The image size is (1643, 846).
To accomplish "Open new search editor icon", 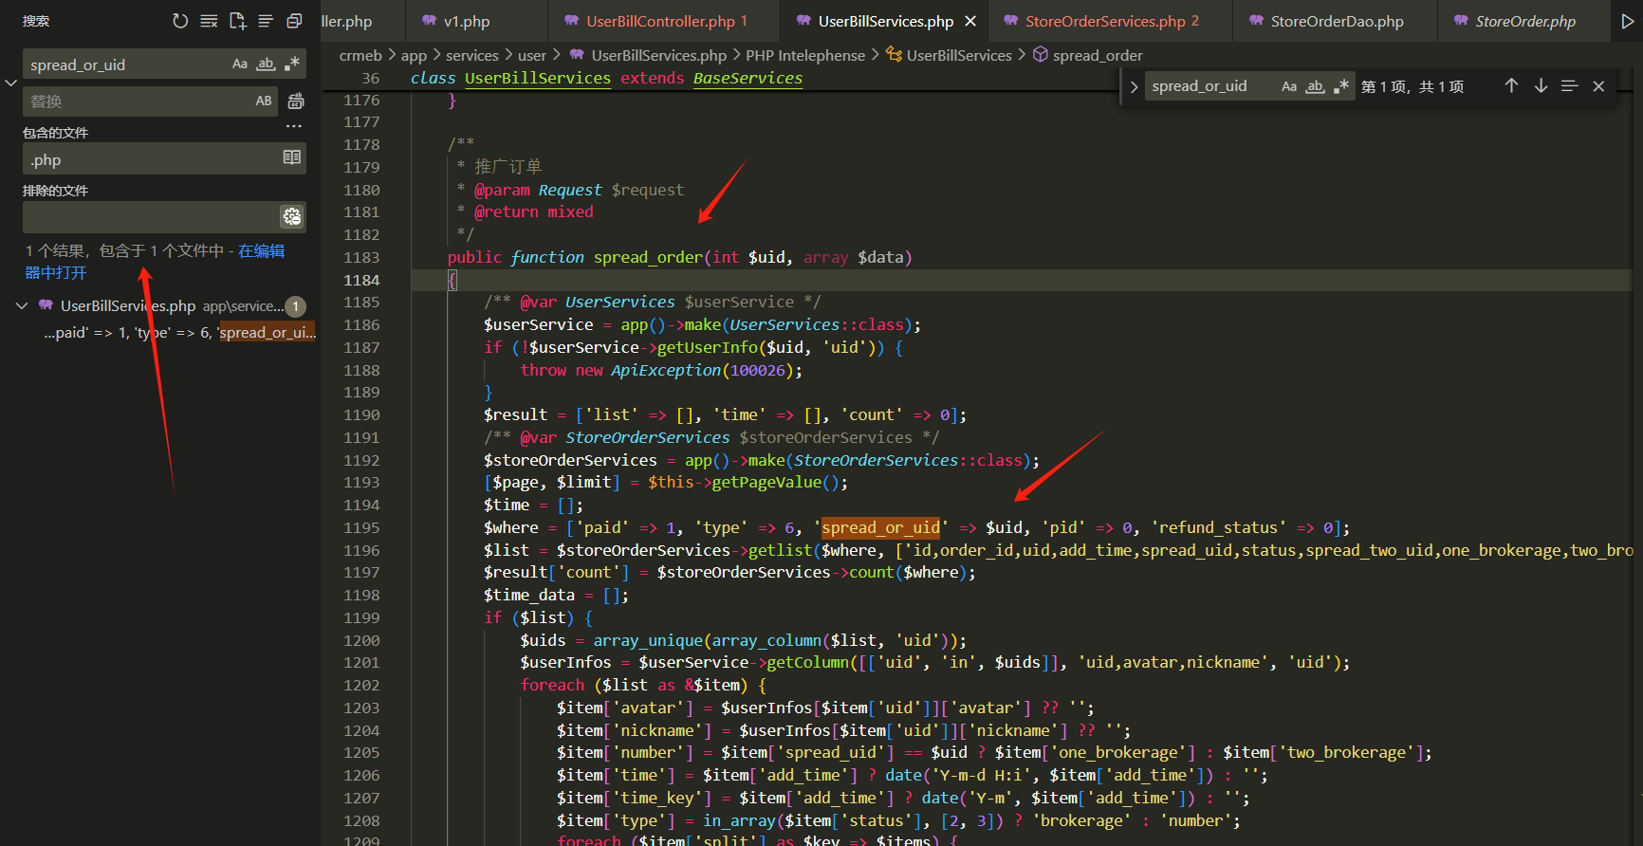I will click(x=237, y=21).
